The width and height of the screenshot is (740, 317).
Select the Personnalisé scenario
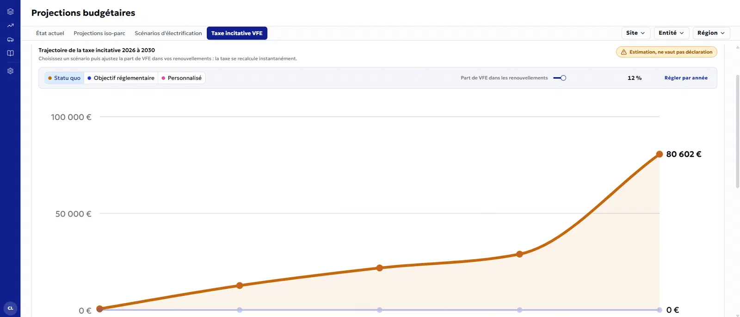(x=181, y=78)
